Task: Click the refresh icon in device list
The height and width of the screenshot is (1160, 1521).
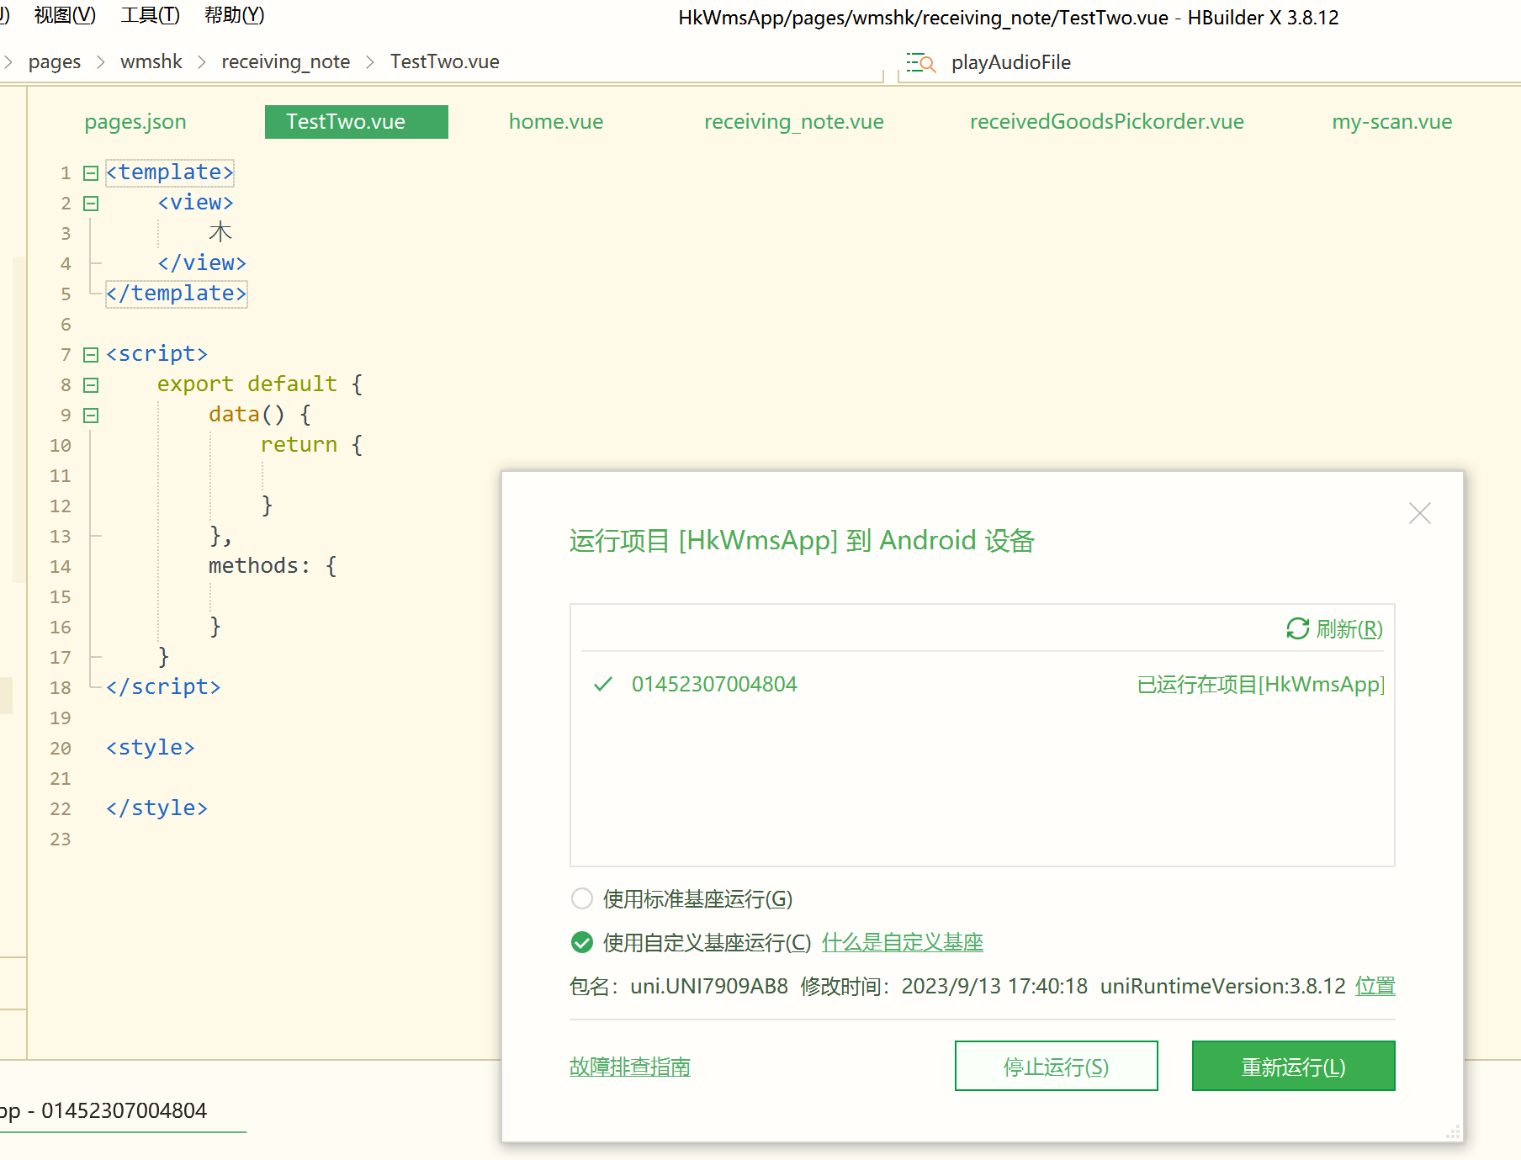Action: pyautogui.click(x=1297, y=628)
